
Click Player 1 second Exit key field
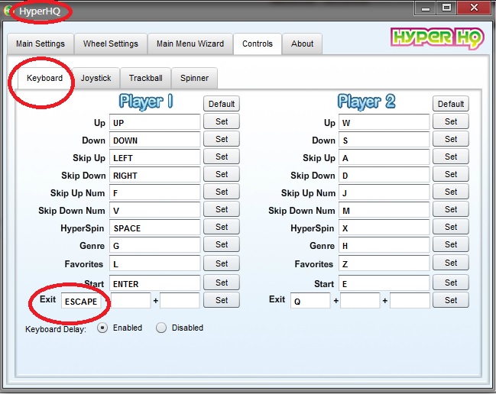pyautogui.click(x=131, y=301)
